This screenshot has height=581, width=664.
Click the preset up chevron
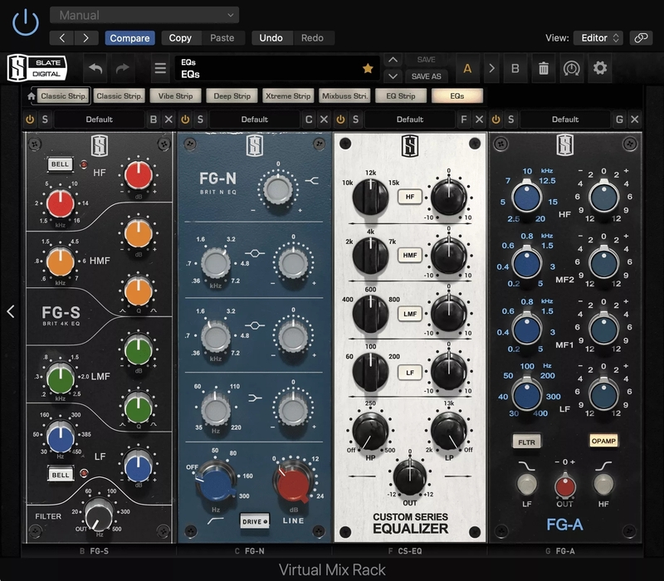pos(393,60)
